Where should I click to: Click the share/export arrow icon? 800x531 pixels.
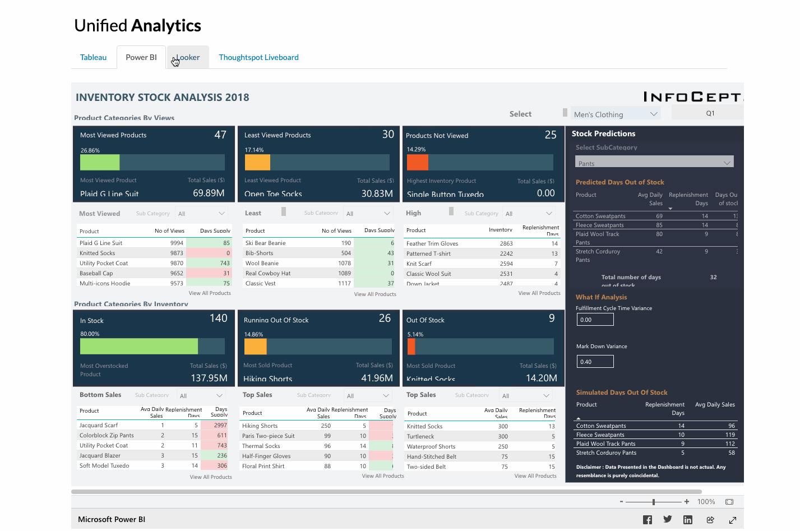pos(710,519)
